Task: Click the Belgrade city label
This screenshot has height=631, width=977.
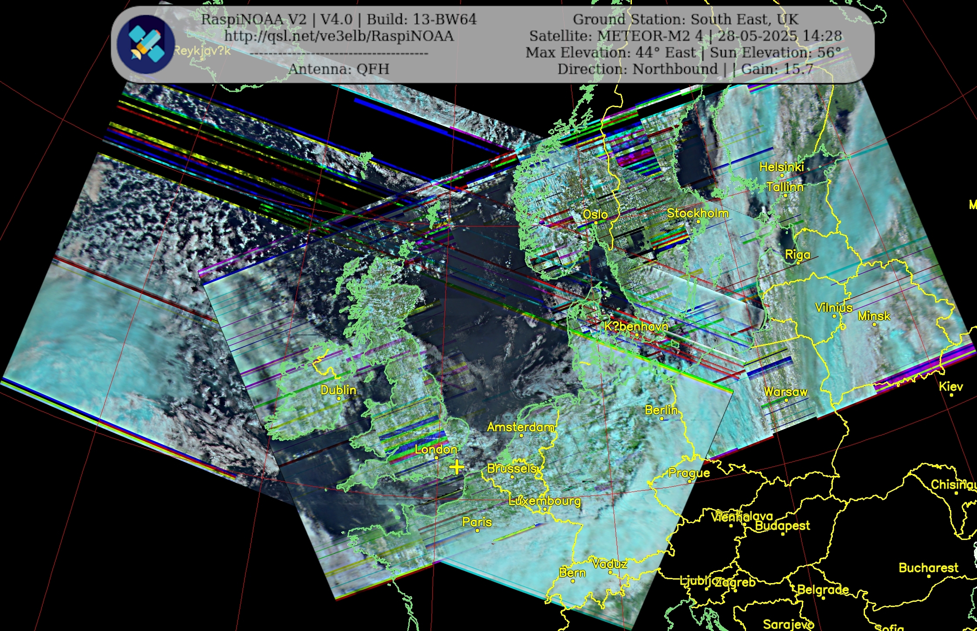Action: (x=823, y=590)
